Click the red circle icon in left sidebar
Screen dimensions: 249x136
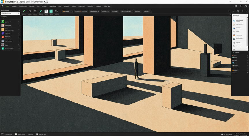click(3, 37)
